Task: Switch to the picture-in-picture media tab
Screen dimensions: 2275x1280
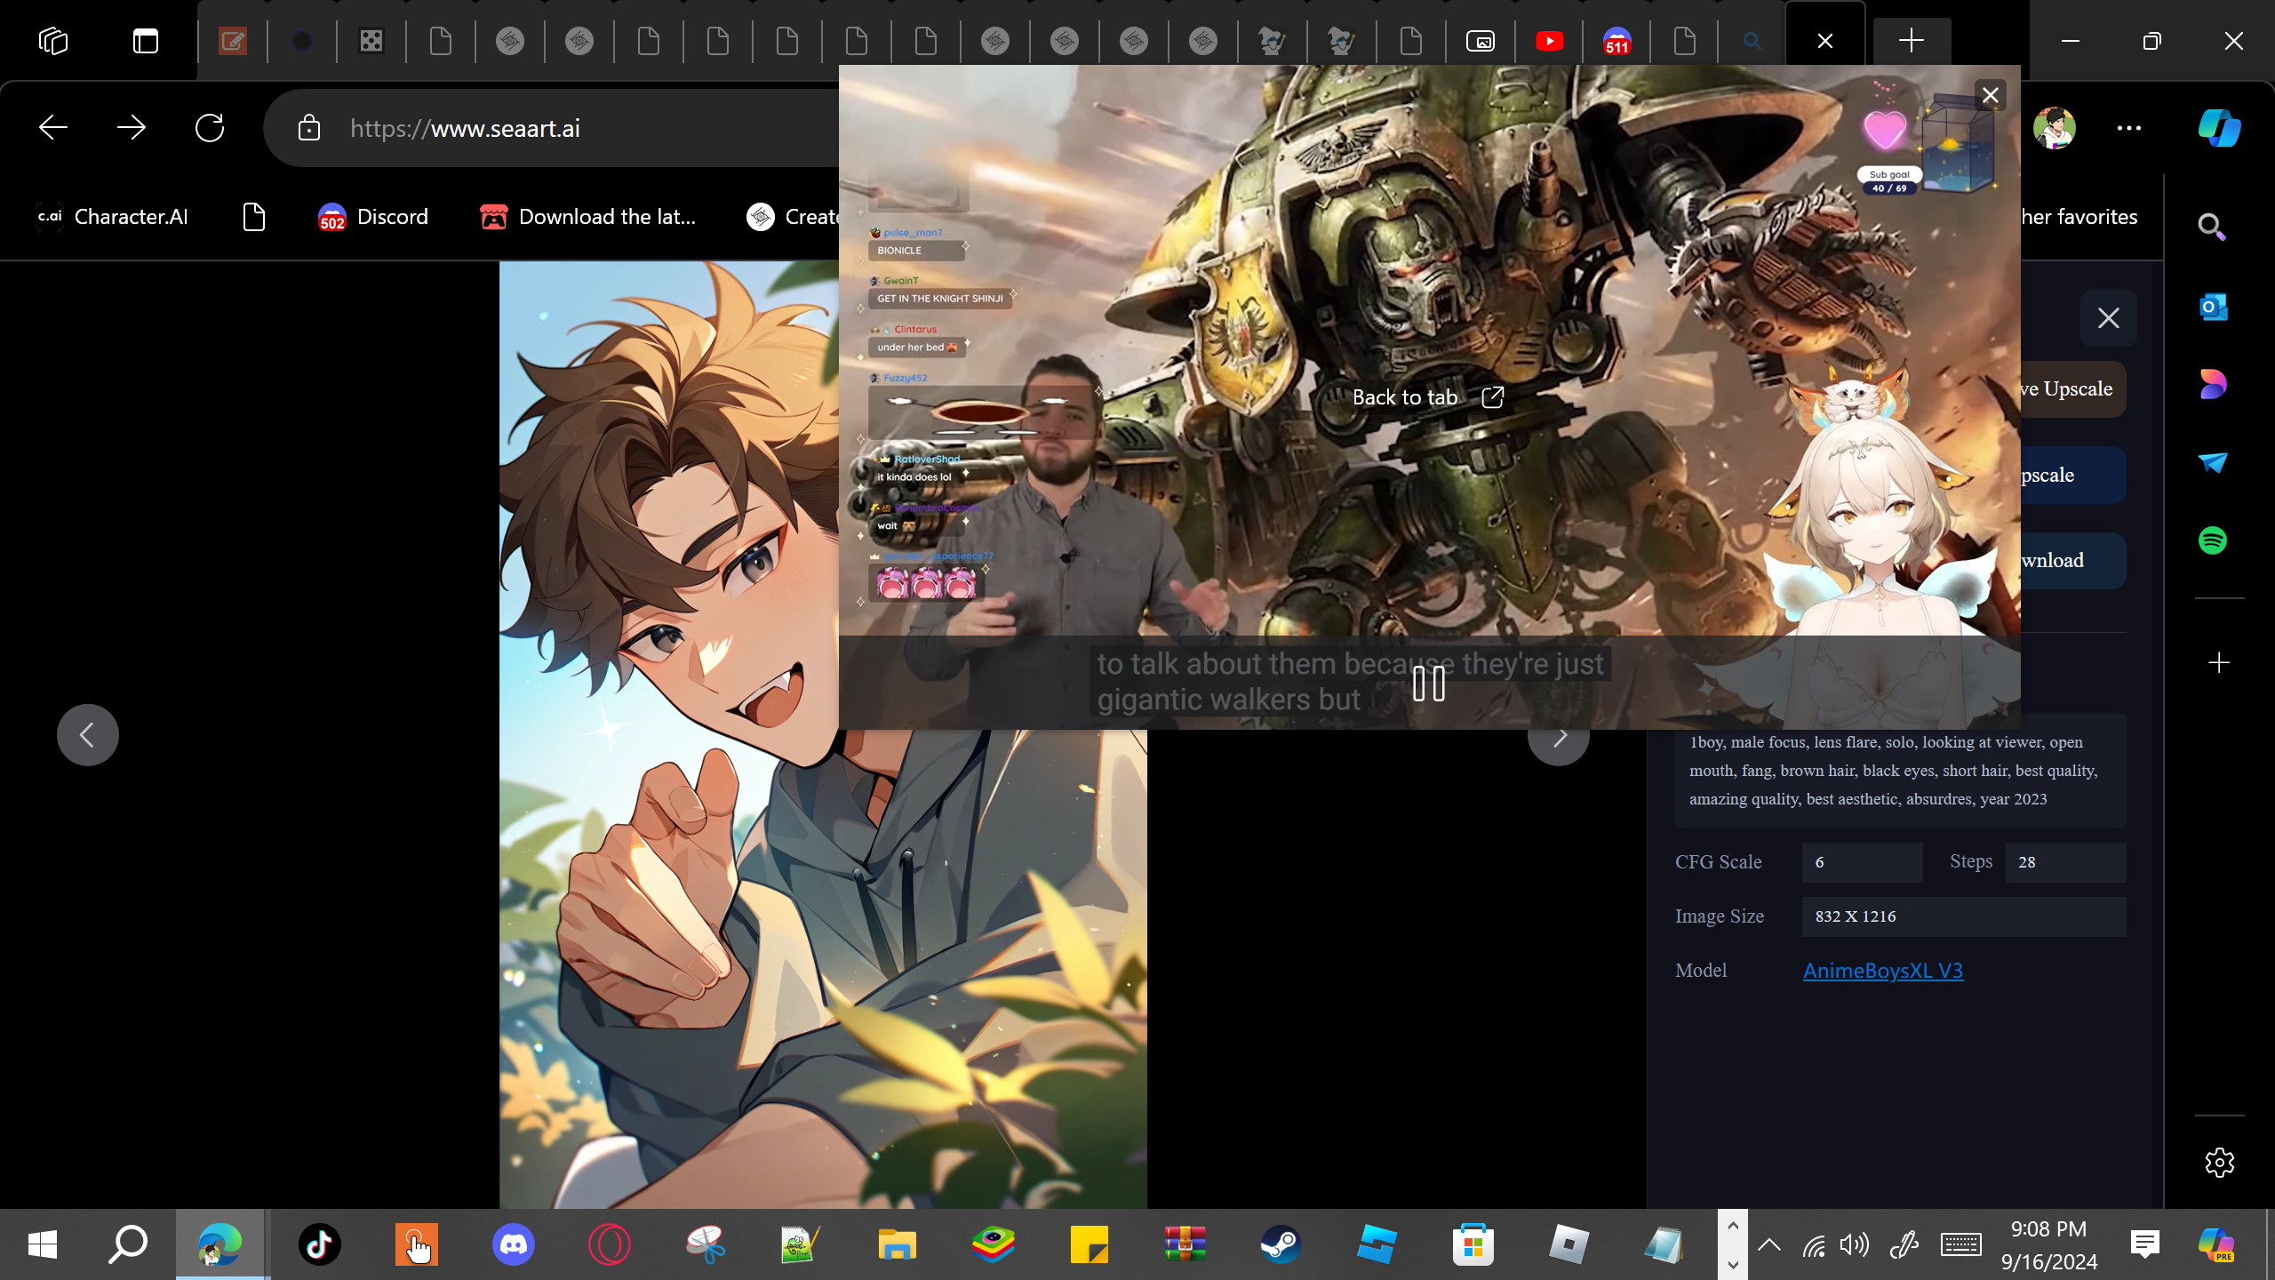Action: (x=1481, y=41)
